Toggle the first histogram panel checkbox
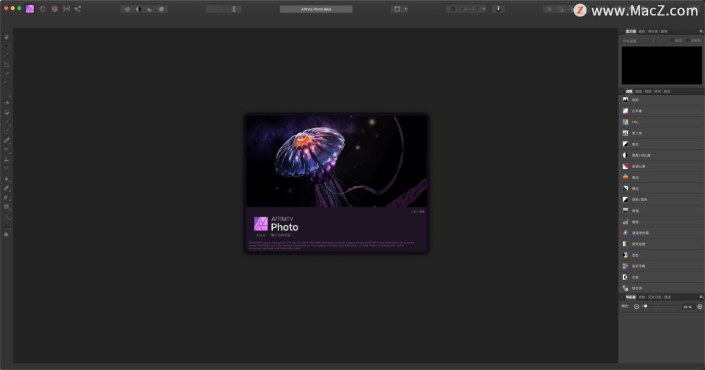The image size is (705, 370). click(x=672, y=41)
